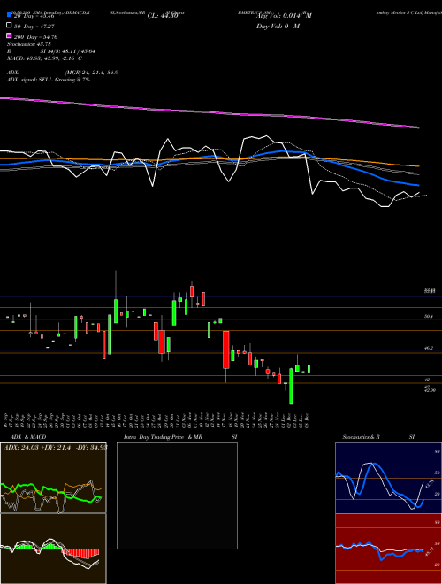
Task: Click the 'RSI 14/3: 48.11 / 45.64' reading
Action: coord(51,51)
